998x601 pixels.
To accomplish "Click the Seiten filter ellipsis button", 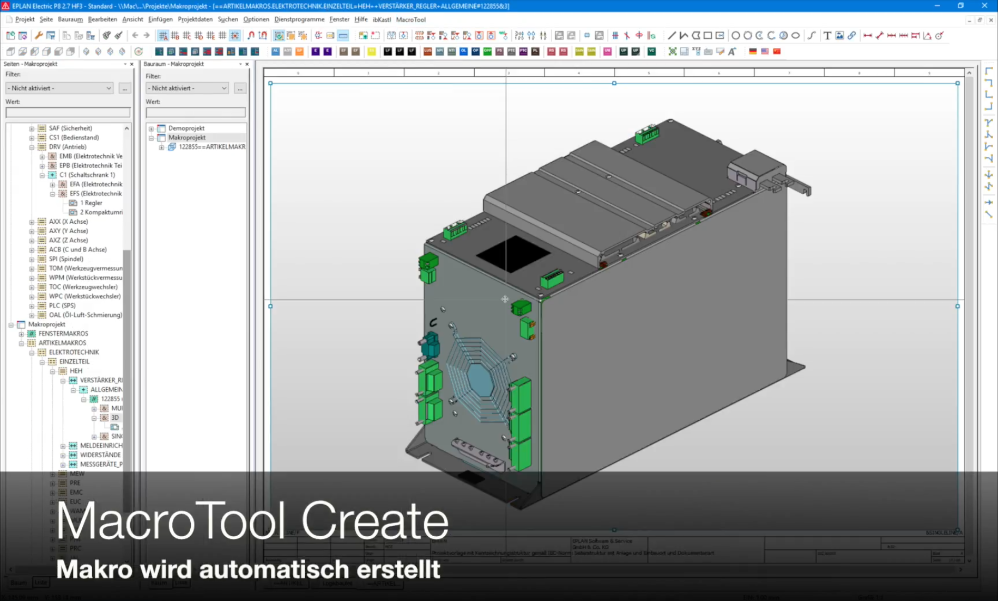I will [x=125, y=88].
